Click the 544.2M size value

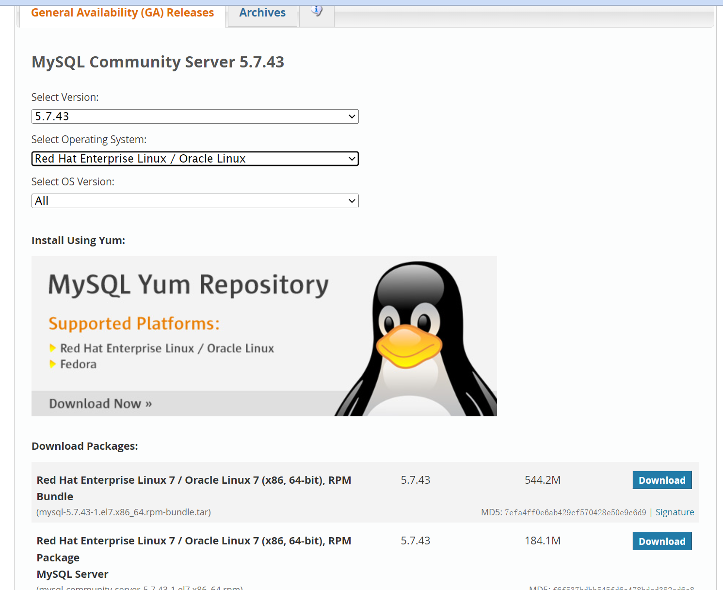coord(543,480)
